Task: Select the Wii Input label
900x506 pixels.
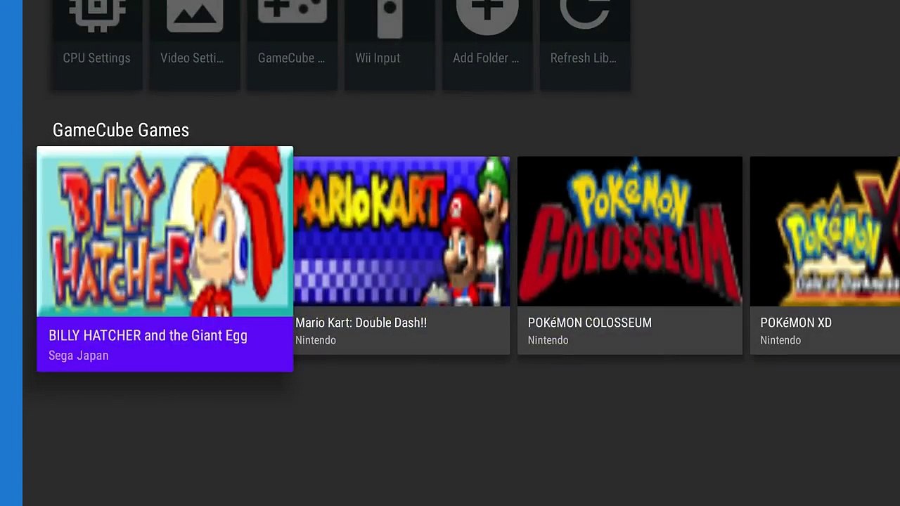Action: [x=378, y=58]
